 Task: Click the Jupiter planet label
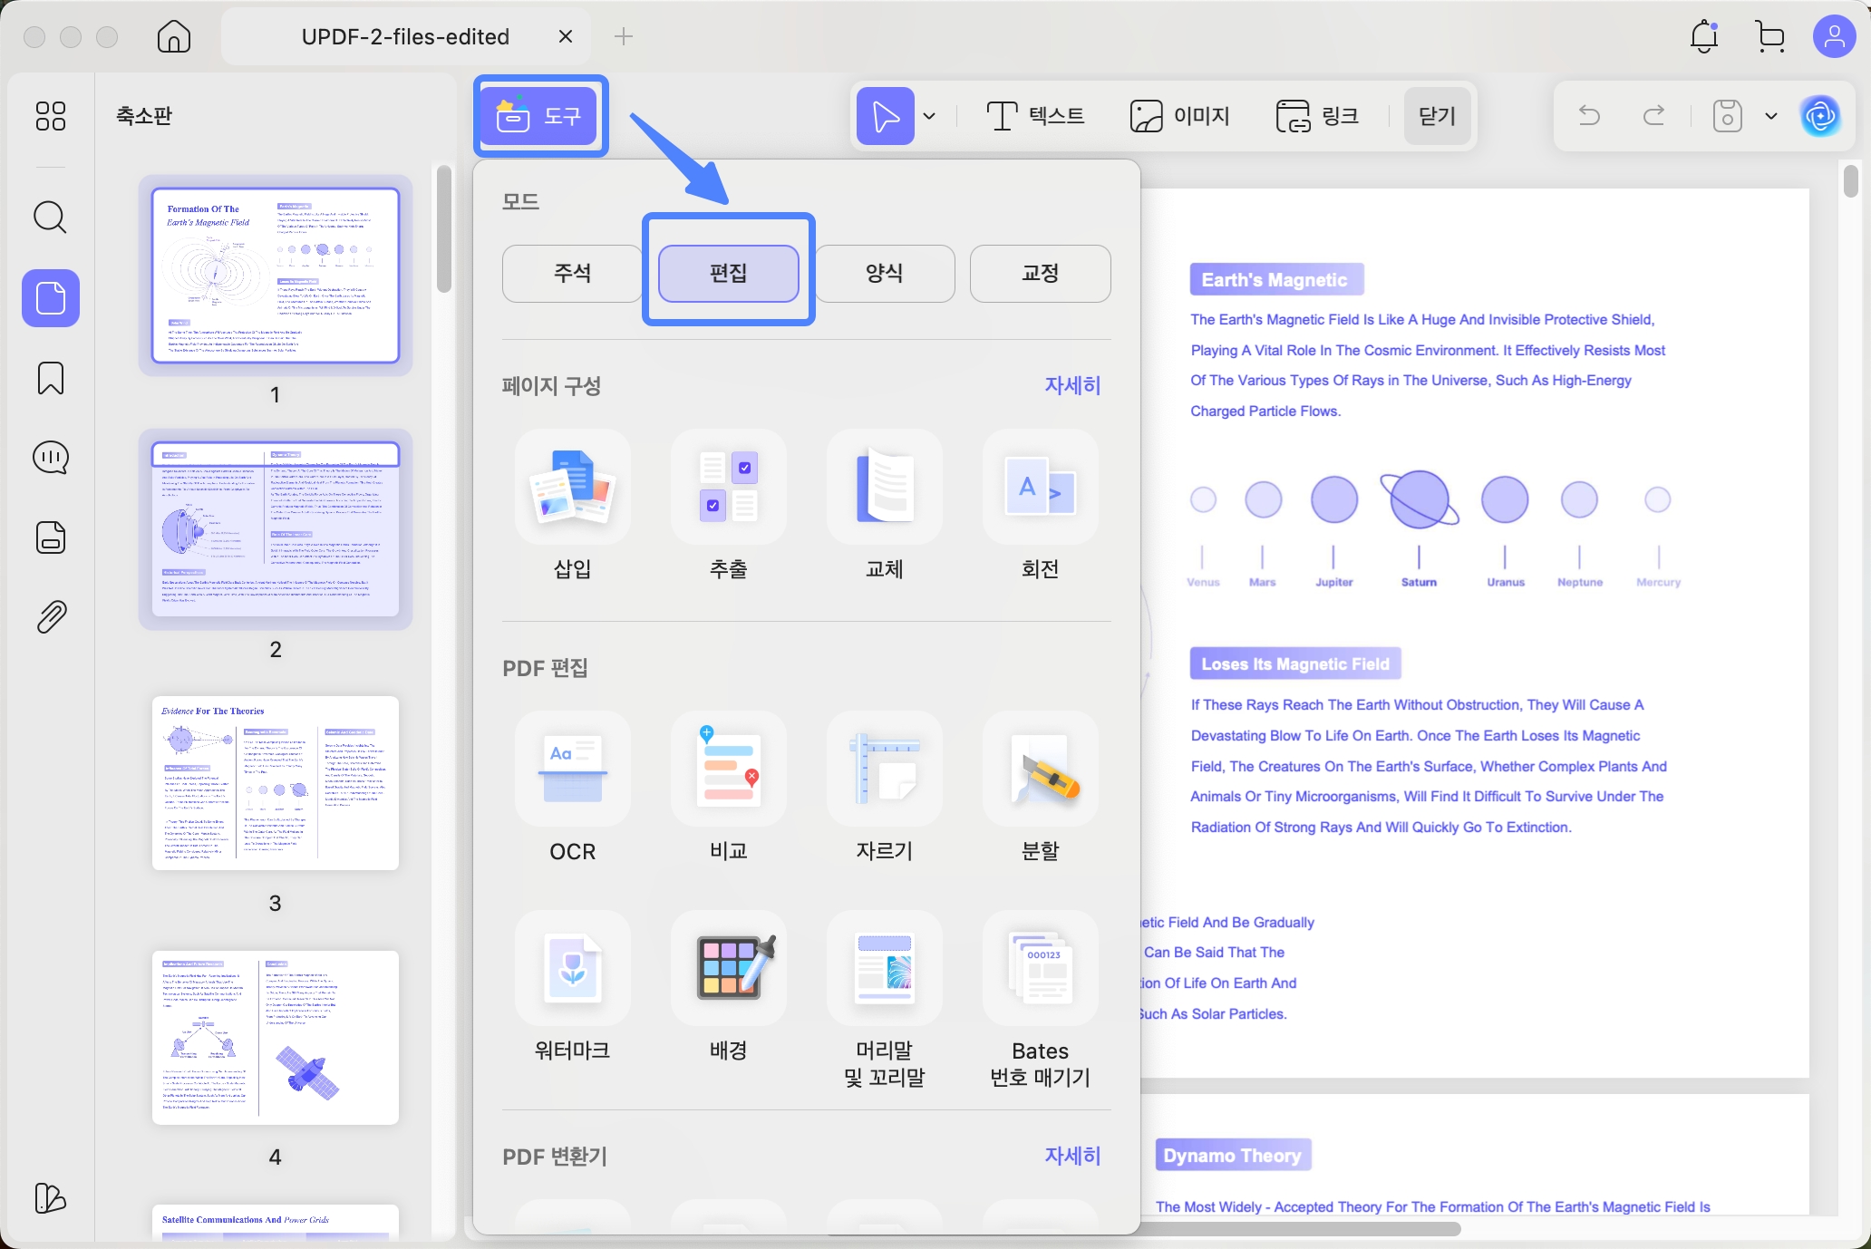[x=1334, y=583]
